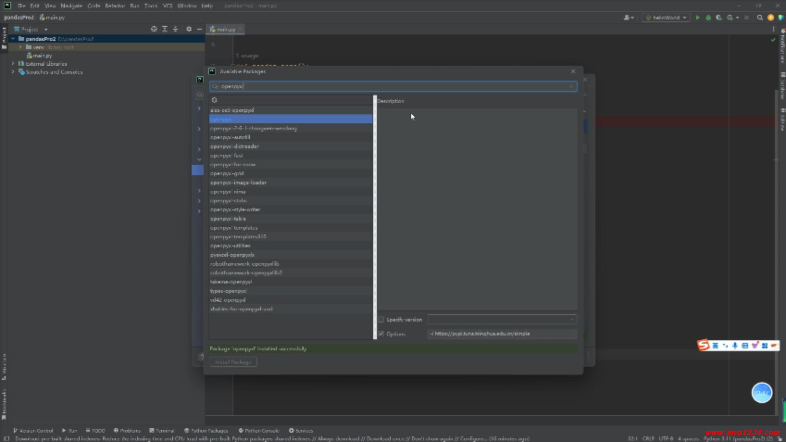786x442 pixels.
Task: Open the File menu
Action: point(21,6)
